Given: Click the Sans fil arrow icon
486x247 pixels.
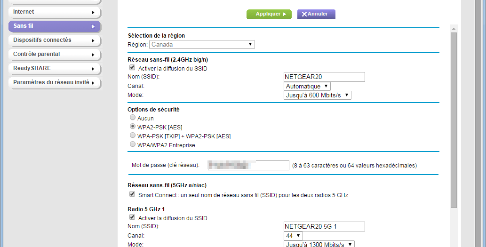Looking at the screenshot, I should [x=93, y=26].
